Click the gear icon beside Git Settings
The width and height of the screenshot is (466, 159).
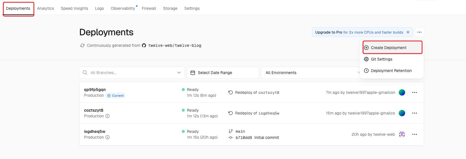[366, 59]
